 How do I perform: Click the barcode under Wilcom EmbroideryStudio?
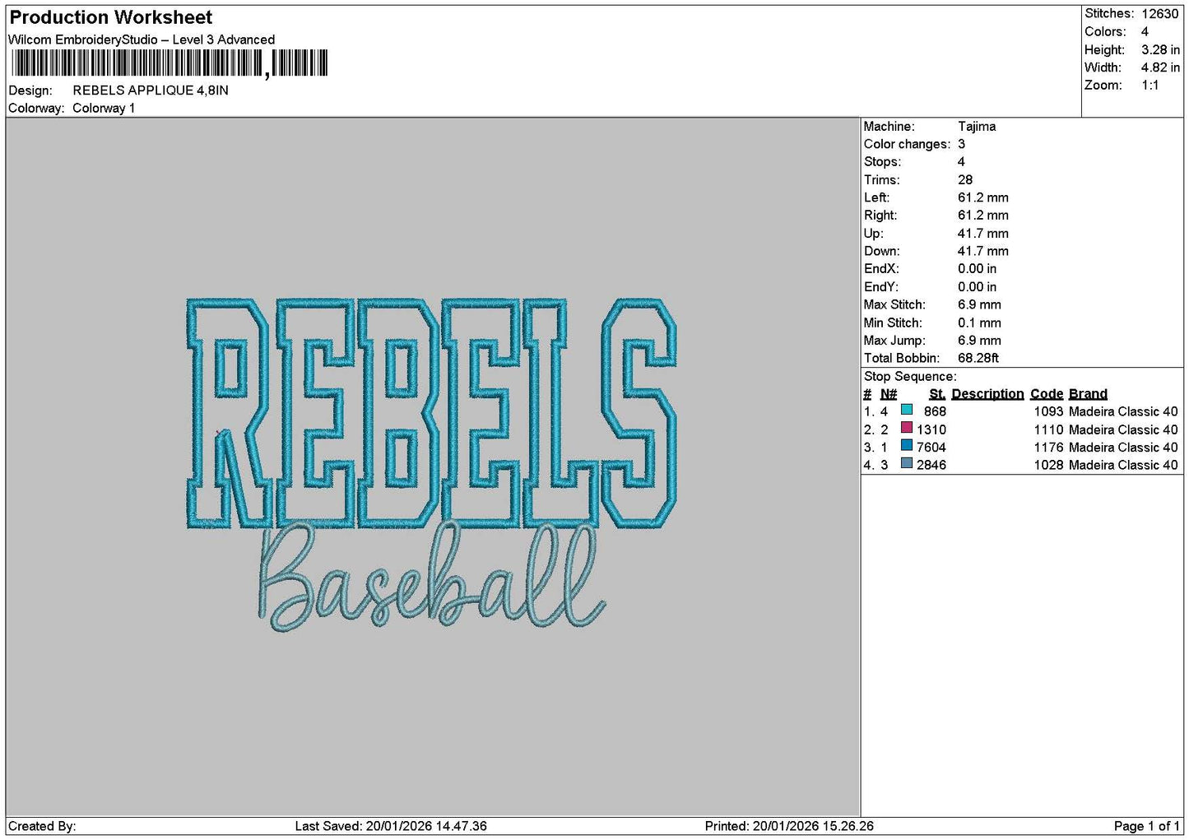(x=169, y=63)
